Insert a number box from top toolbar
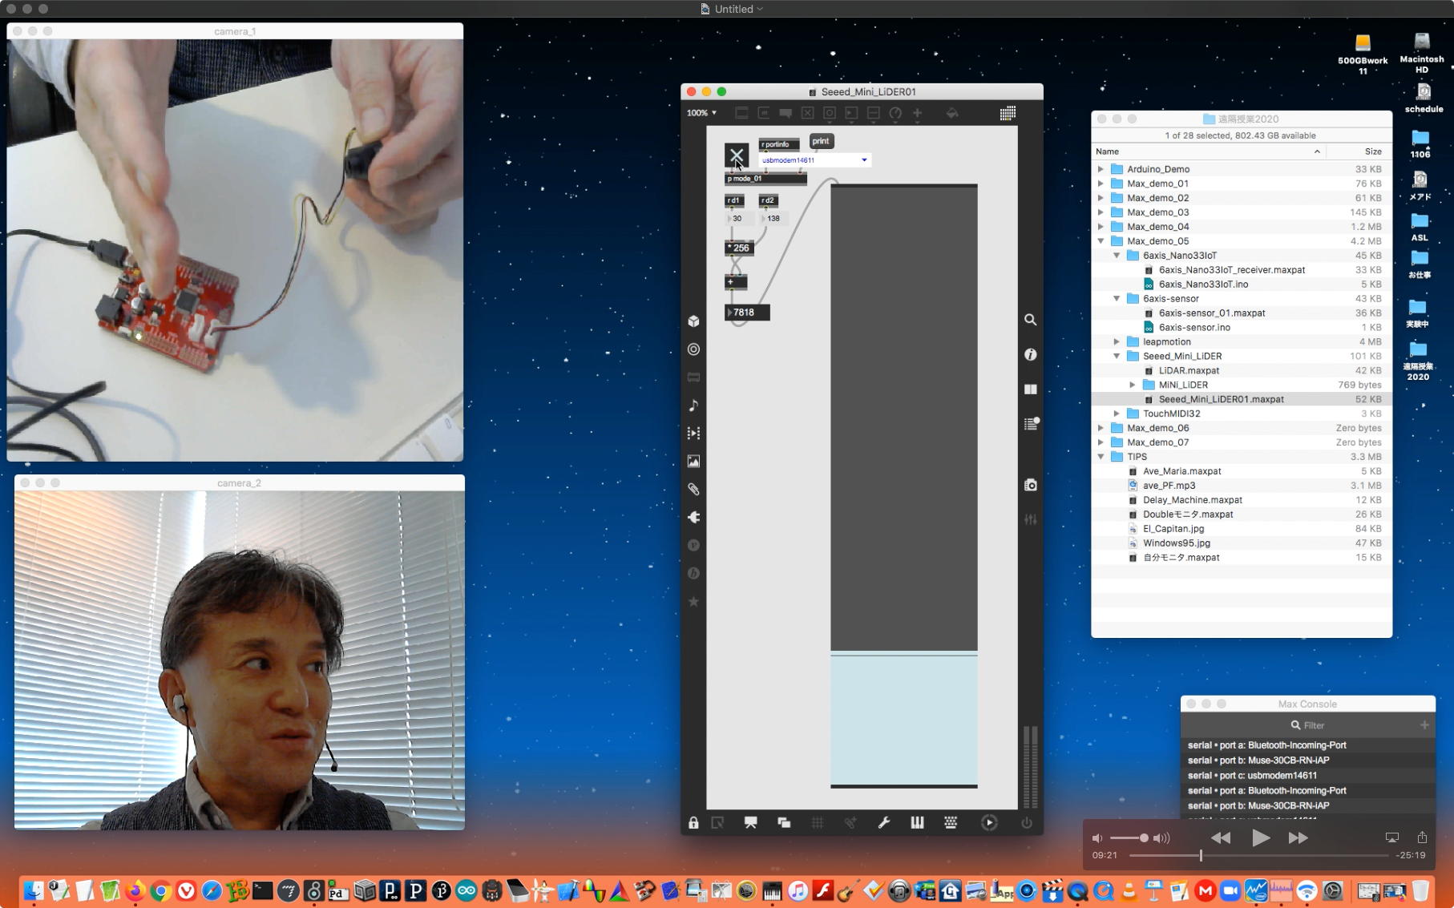 [x=851, y=113]
